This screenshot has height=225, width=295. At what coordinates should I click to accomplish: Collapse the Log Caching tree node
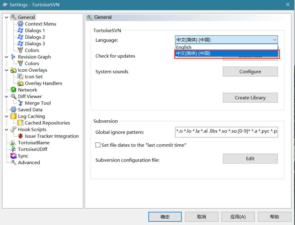pos(6,116)
